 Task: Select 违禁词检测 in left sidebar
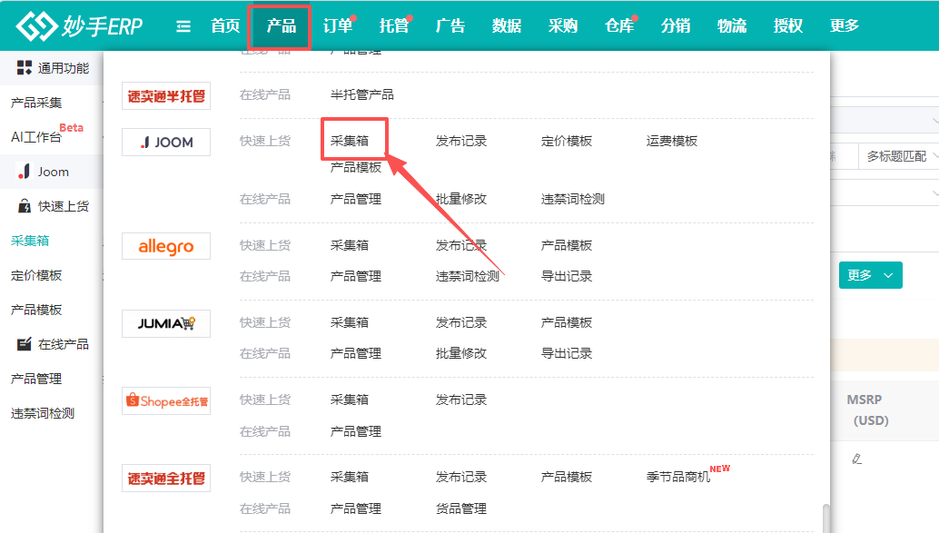43,414
